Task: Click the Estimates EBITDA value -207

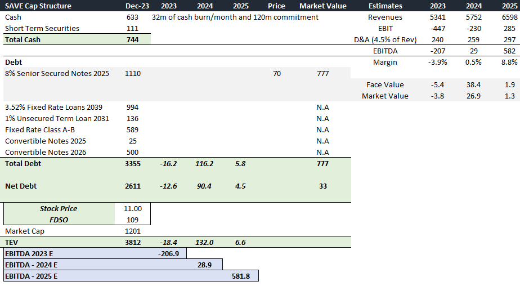Action: [x=437, y=51]
